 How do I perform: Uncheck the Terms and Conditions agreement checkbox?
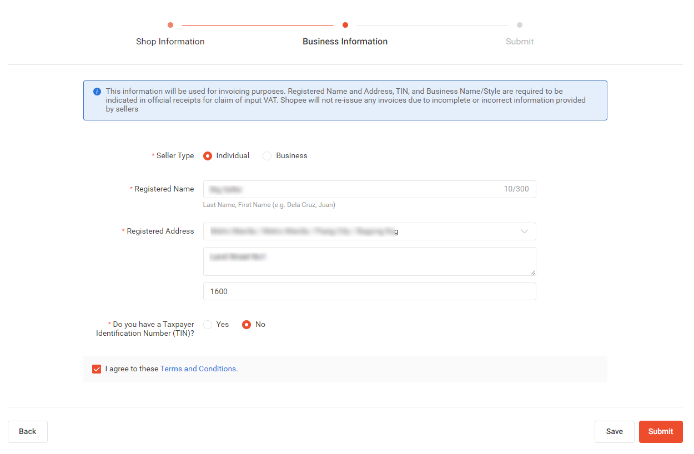(x=96, y=369)
